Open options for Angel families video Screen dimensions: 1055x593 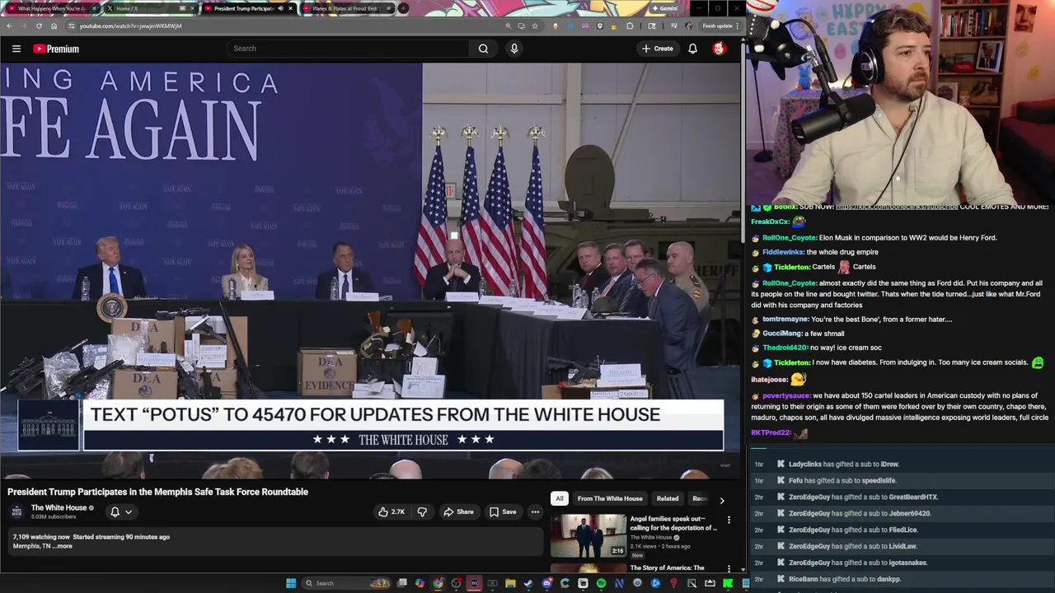[729, 520]
